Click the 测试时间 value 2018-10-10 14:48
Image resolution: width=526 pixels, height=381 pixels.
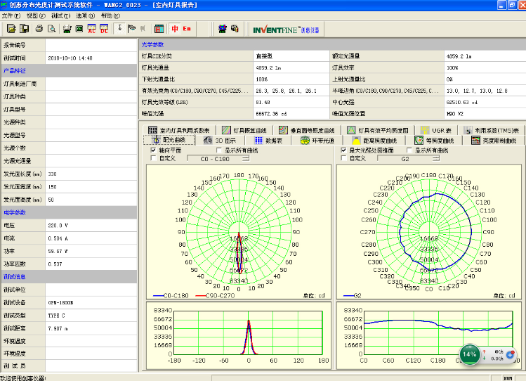click(70, 58)
